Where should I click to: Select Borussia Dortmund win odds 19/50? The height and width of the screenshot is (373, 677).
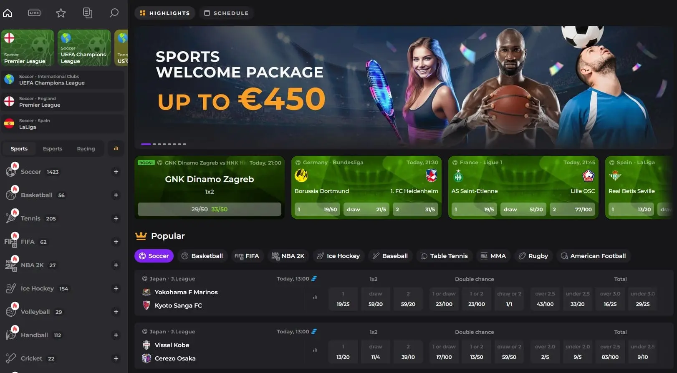(x=317, y=209)
